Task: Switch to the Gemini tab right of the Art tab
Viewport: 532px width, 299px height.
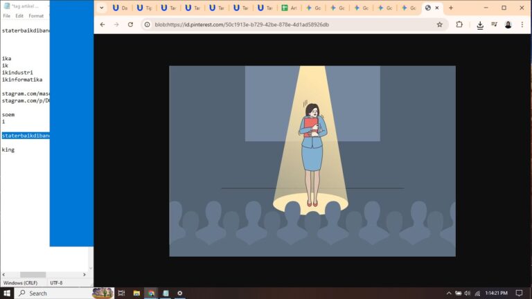Action: point(313,8)
